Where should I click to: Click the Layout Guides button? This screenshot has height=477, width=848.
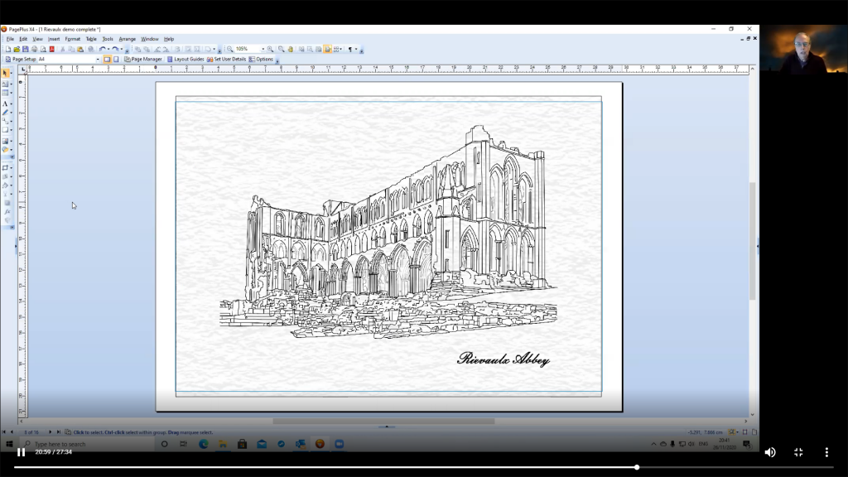coord(185,60)
